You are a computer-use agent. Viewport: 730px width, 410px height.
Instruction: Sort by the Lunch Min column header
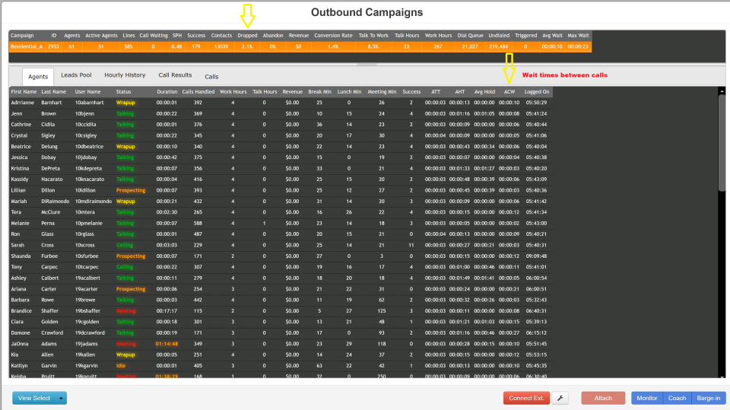pyautogui.click(x=349, y=92)
